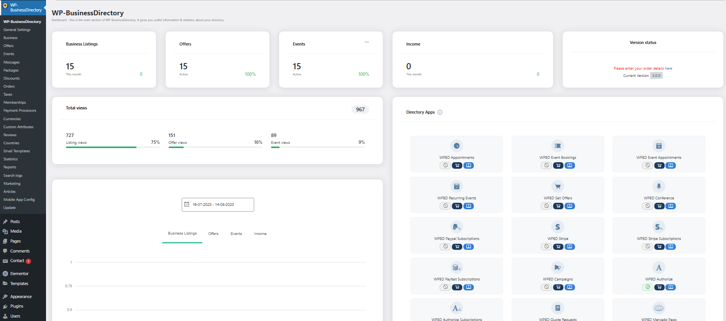Click cart icon for WPBD Event Appointments
The height and width of the screenshot is (321, 726).
click(x=659, y=166)
